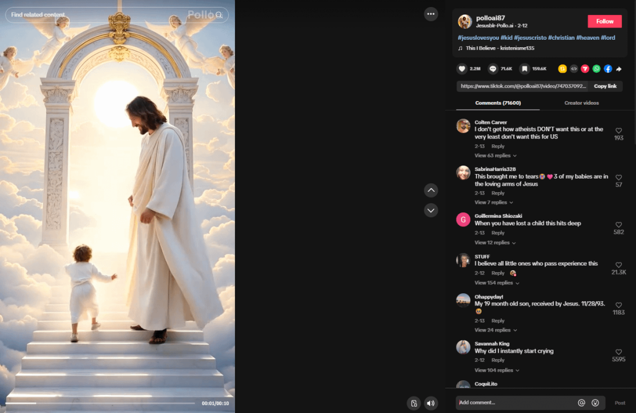636x413 pixels.
Task: Select the Comments (71600) tab
Action: 497,103
